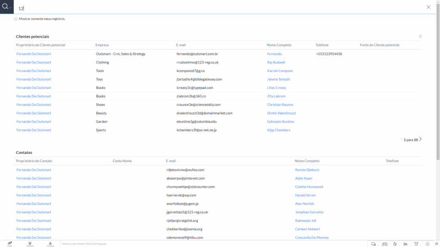
Task: Click the Smart Chat input bar
Action: pyautogui.click(x=213, y=244)
